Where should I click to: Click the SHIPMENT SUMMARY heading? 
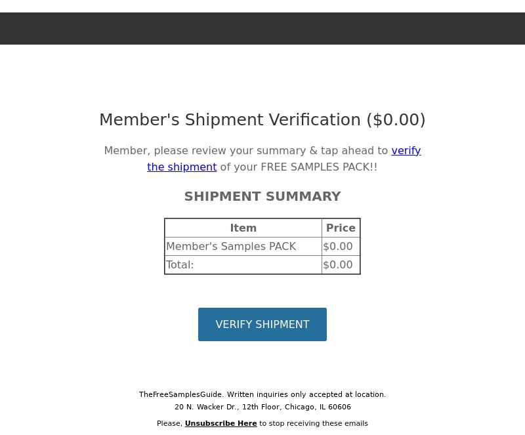click(x=262, y=196)
